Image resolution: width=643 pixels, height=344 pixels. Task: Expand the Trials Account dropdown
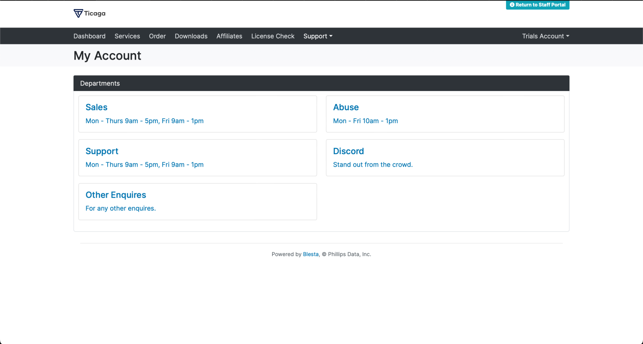[545, 36]
